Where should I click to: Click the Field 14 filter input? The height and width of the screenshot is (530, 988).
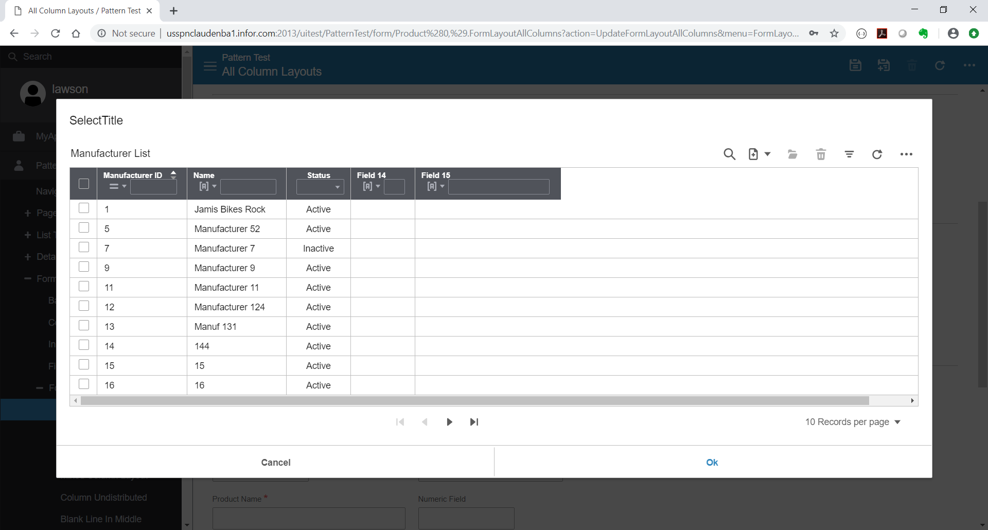(394, 187)
